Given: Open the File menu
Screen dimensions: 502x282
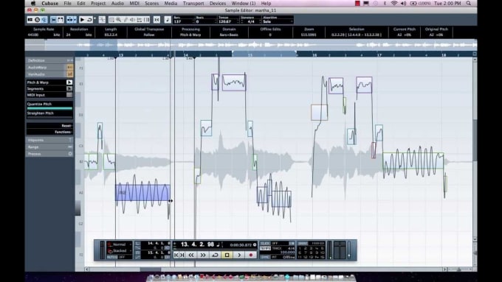Looking at the screenshot, I should click(x=68, y=3).
